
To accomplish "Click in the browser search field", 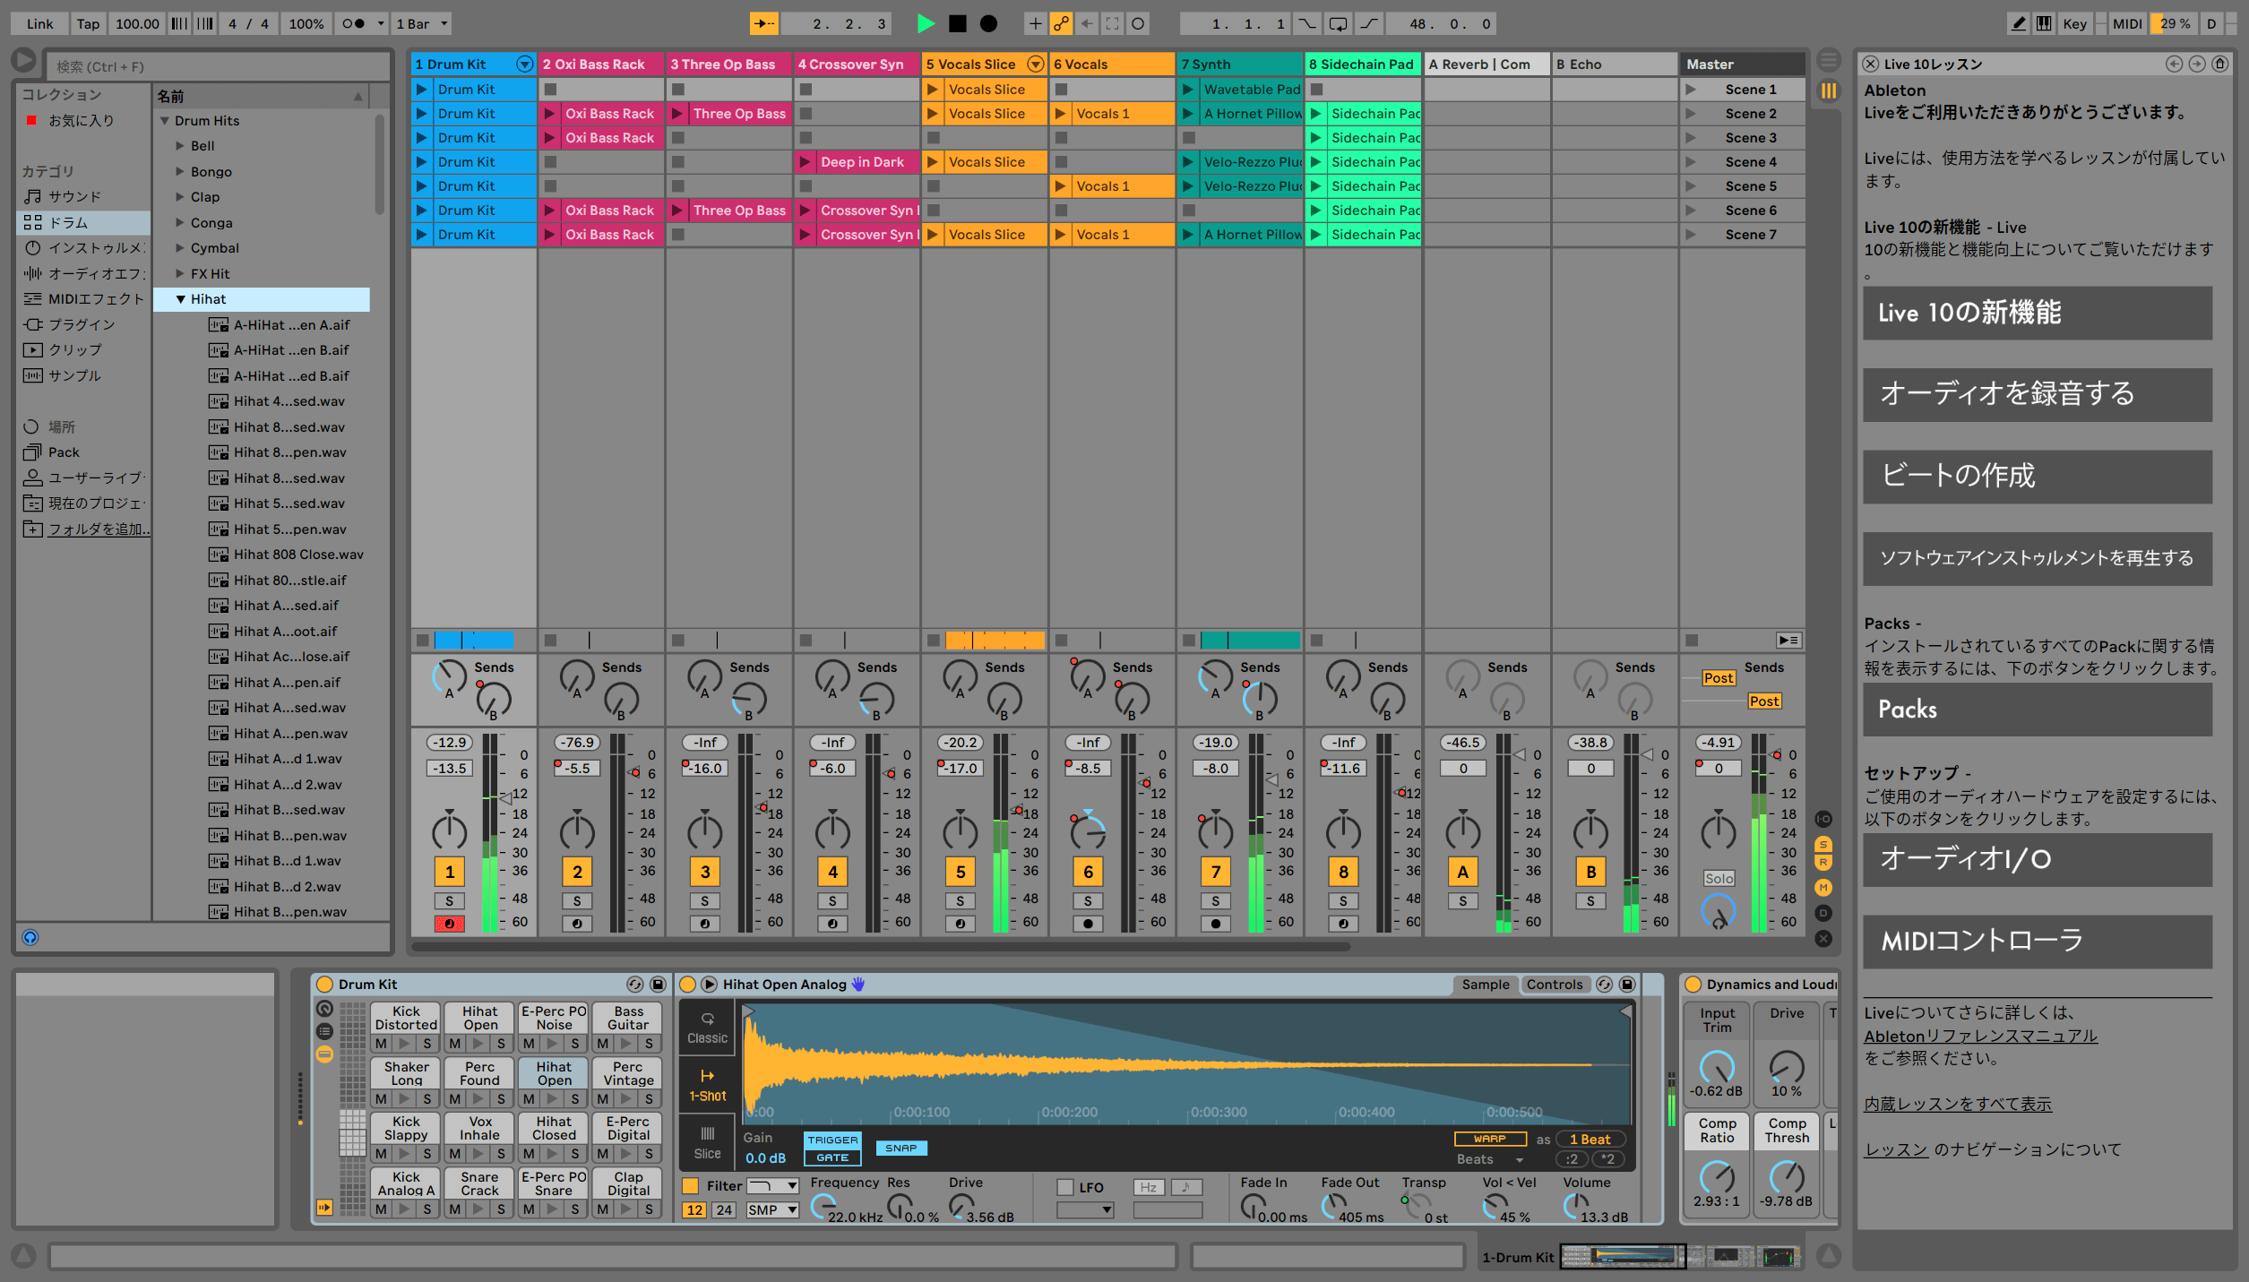I will [x=220, y=66].
